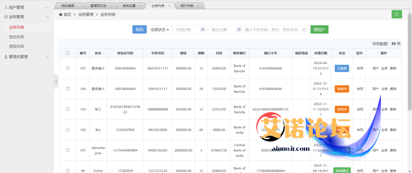The image size is (412, 173).
Task: Check the row 107 checkbox
Action: pyautogui.click(x=68, y=68)
